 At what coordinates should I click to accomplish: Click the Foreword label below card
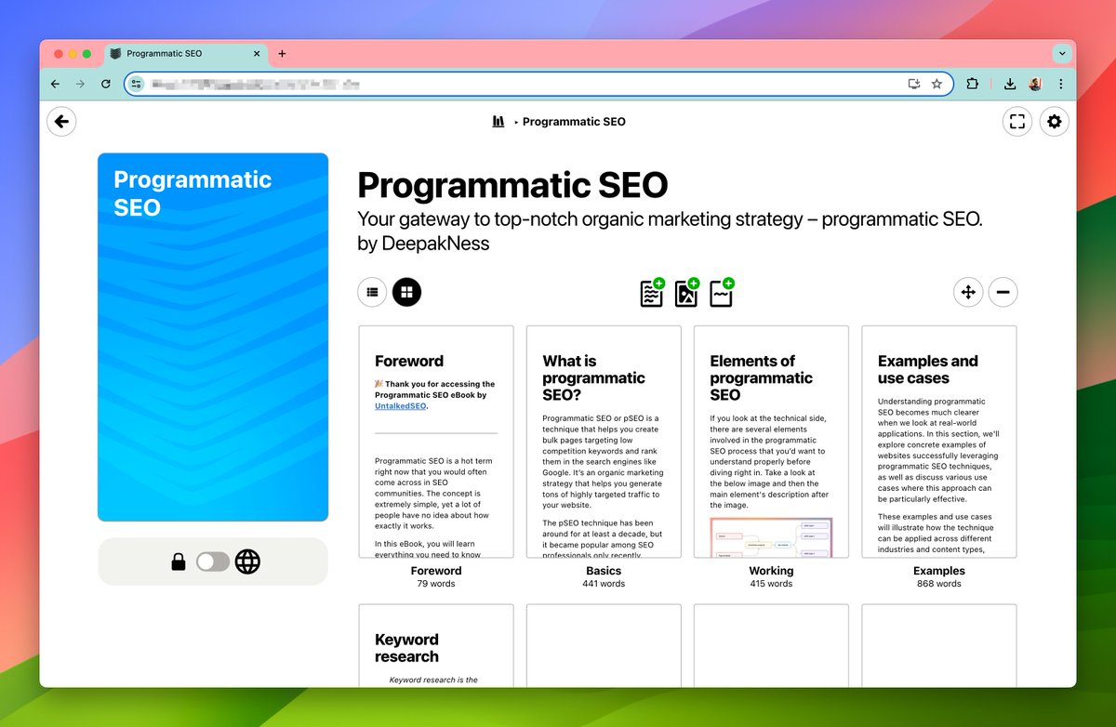(x=436, y=571)
